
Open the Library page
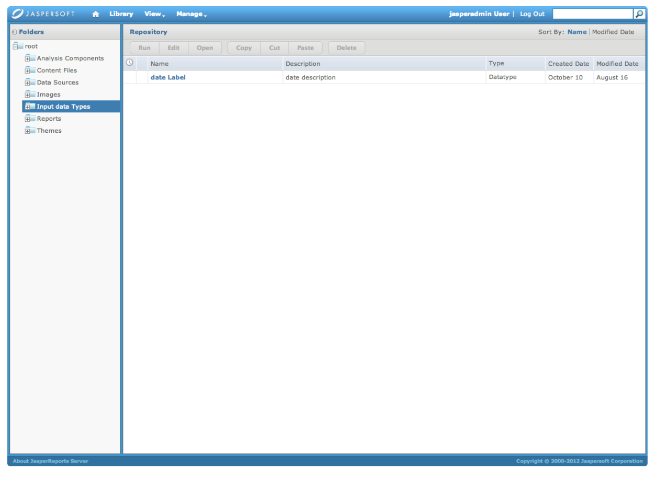[121, 14]
